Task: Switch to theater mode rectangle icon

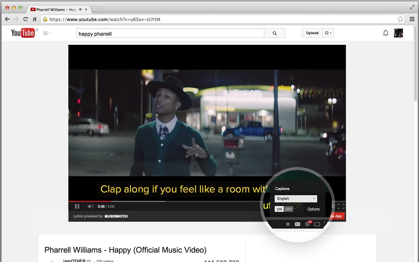Action: pos(317,224)
